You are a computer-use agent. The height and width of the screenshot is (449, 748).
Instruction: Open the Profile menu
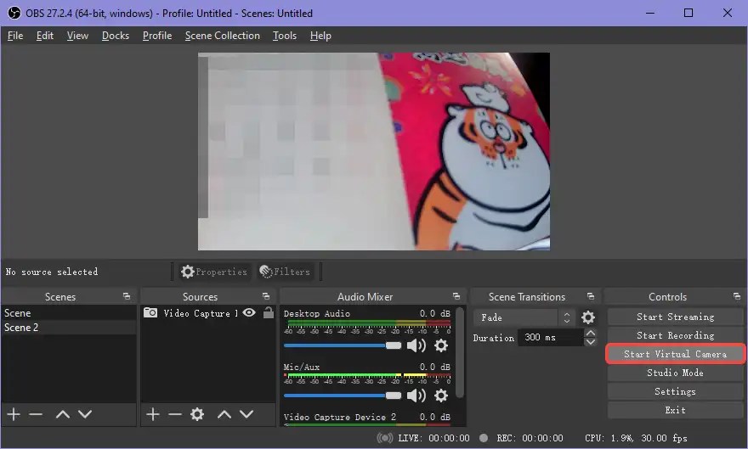pyautogui.click(x=157, y=36)
